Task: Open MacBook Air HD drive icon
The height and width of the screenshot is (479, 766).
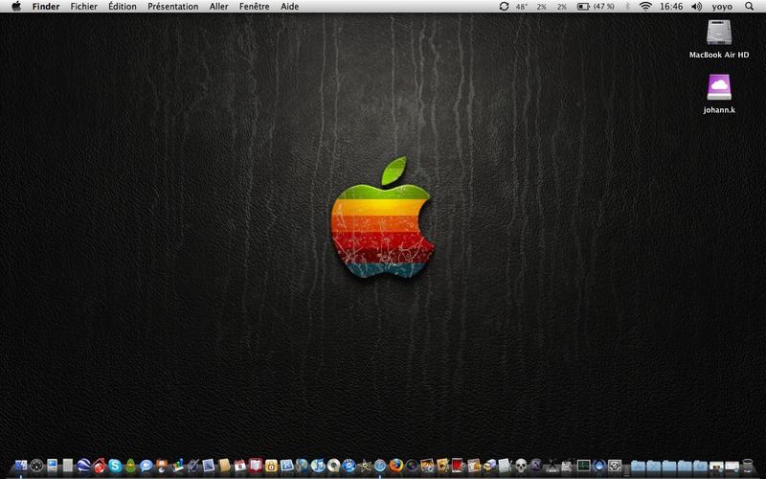Action: [x=719, y=33]
